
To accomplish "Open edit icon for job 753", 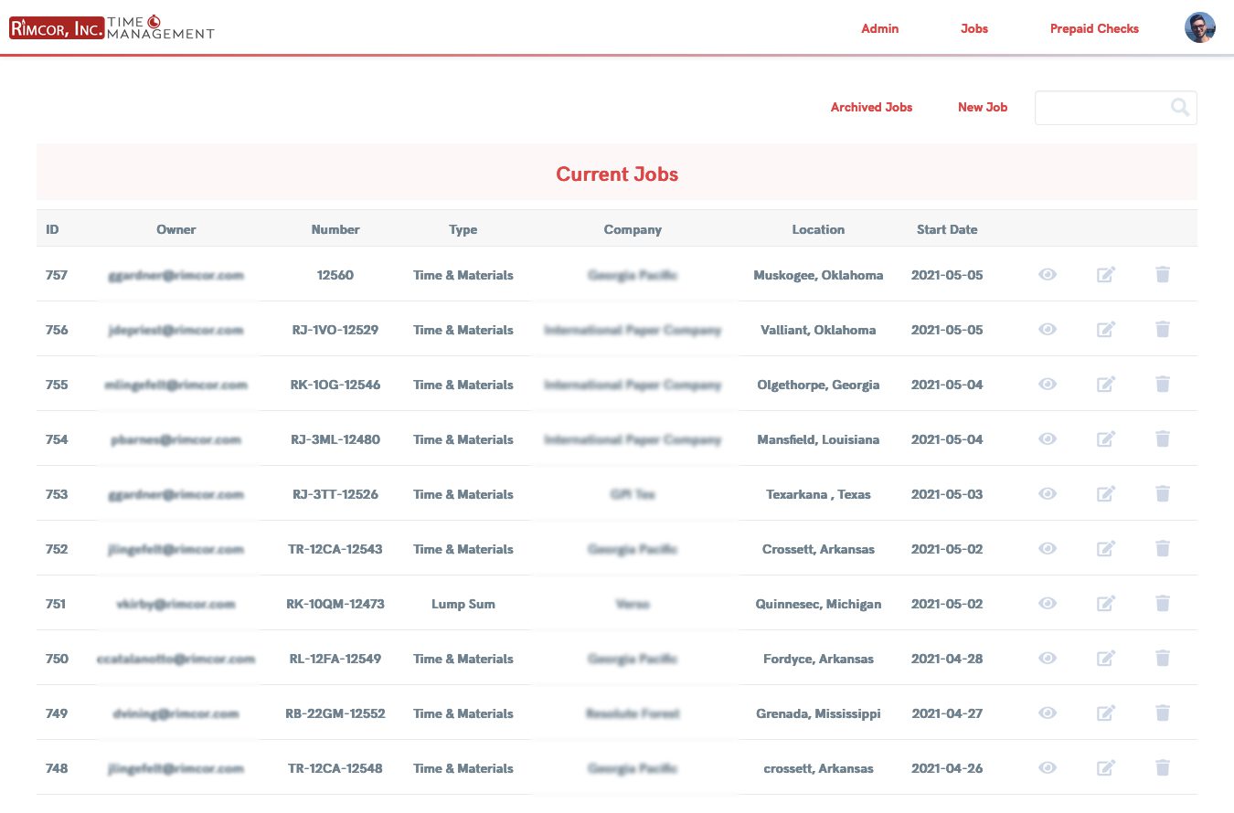I will [x=1106, y=493].
